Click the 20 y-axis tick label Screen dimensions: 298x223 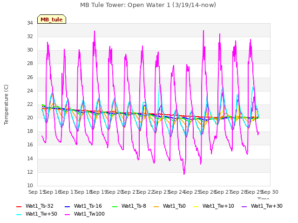pyautogui.click(x=30, y=118)
